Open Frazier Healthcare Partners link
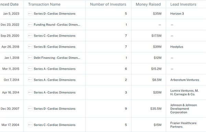206x132 pixels. pyautogui.click(x=183, y=125)
